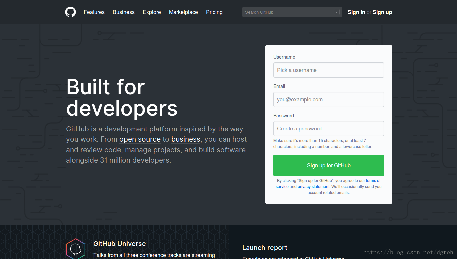This screenshot has height=259, width=457.
Task: Open the privacy statement link
Action: pyautogui.click(x=313, y=187)
